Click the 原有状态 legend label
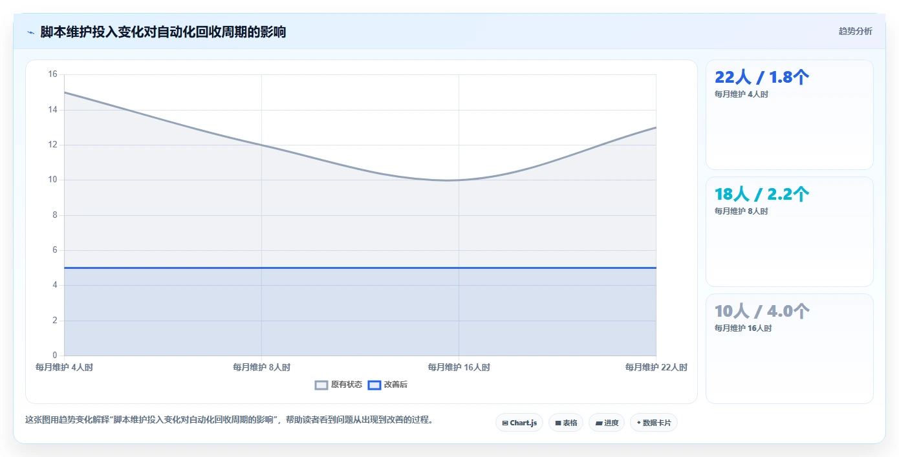 tap(347, 385)
